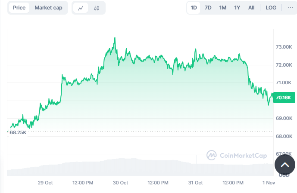Screen dimensions: 297x193
Task: Click the volume bar area below chart
Action: 129,167
